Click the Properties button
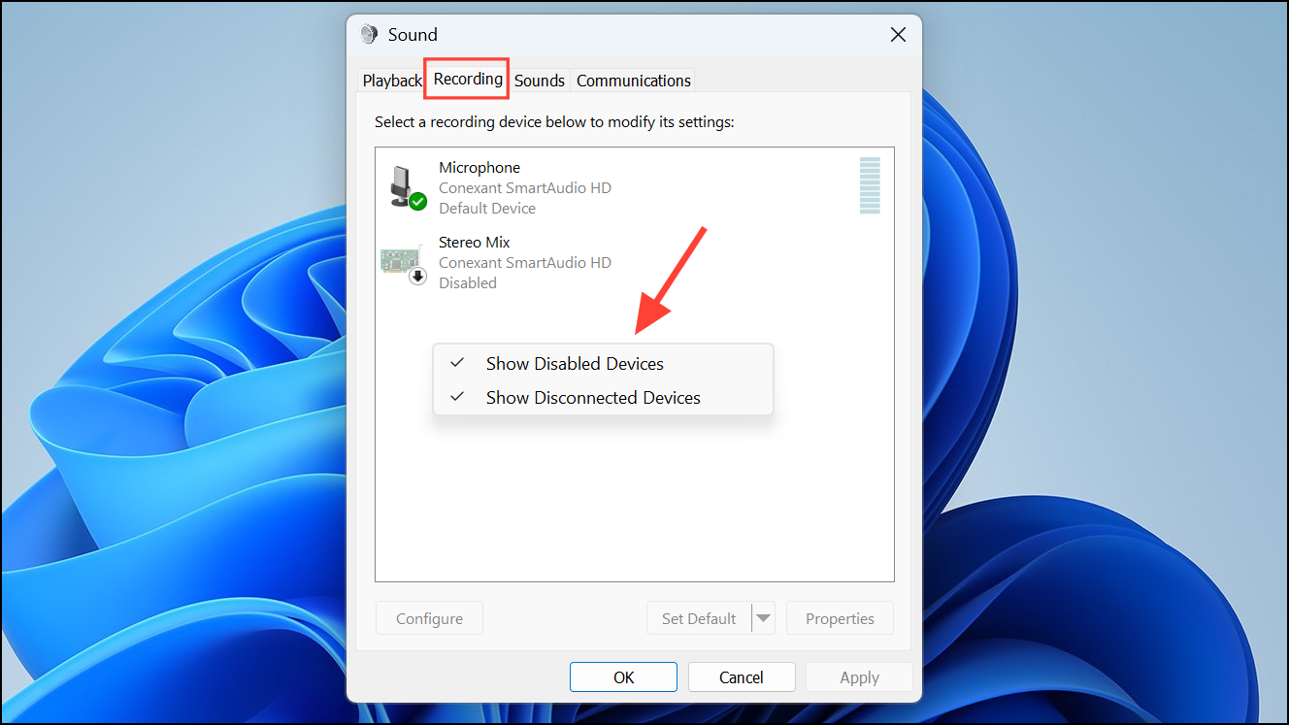Screen dimensions: 1289x725 pyautogui.click(x=840, y=618)
